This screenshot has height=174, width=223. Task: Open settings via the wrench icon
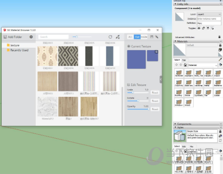click(157, 37)
